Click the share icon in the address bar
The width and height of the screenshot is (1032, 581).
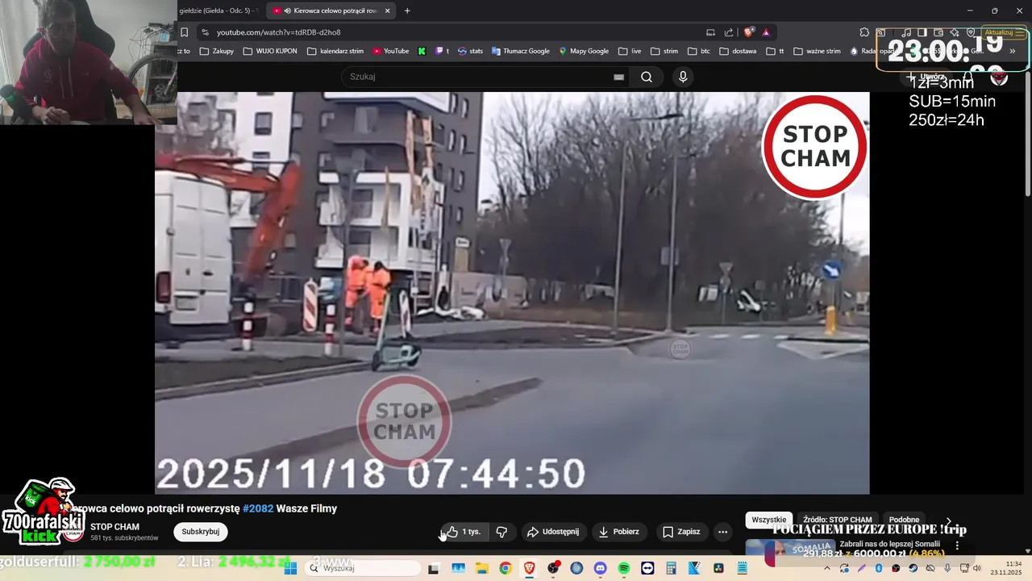(x=729, y=32)
